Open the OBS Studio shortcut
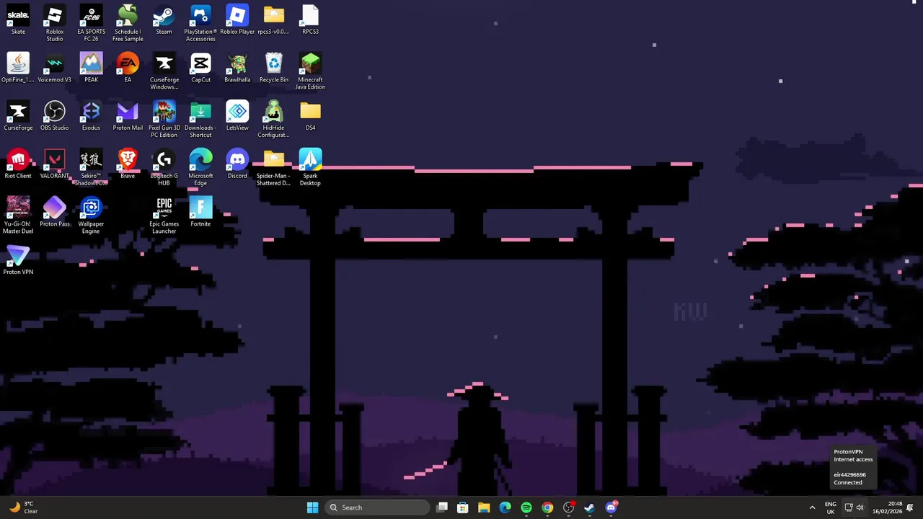Screen dimensions: 923x519 point(55,115)
